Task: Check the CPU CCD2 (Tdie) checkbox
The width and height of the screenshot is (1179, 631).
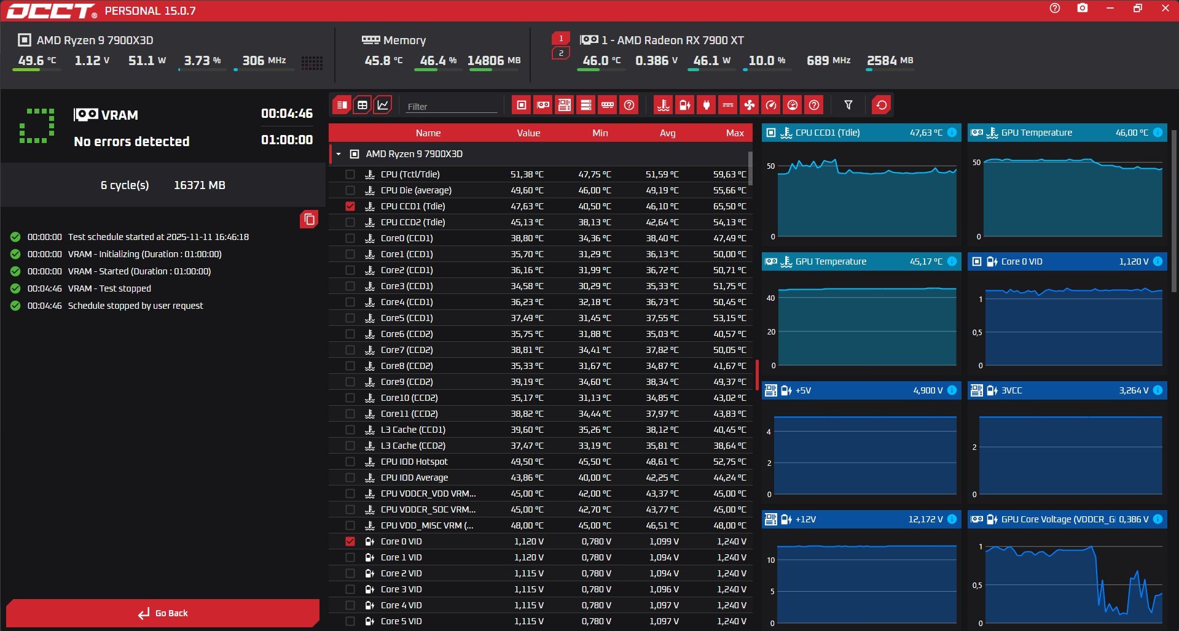Action: [350, 222]
